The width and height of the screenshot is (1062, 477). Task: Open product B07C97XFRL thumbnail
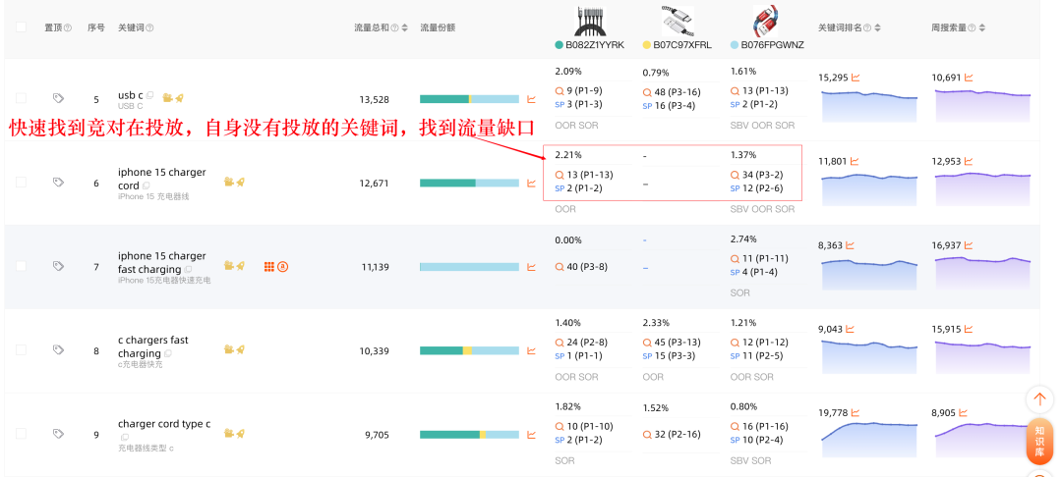(678, 21)
